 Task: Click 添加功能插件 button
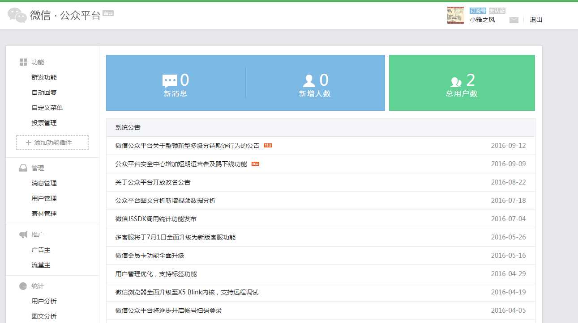pyautogui.click(x=52, y=143)
